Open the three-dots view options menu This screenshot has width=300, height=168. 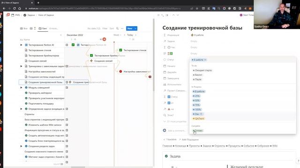point(122,28)
